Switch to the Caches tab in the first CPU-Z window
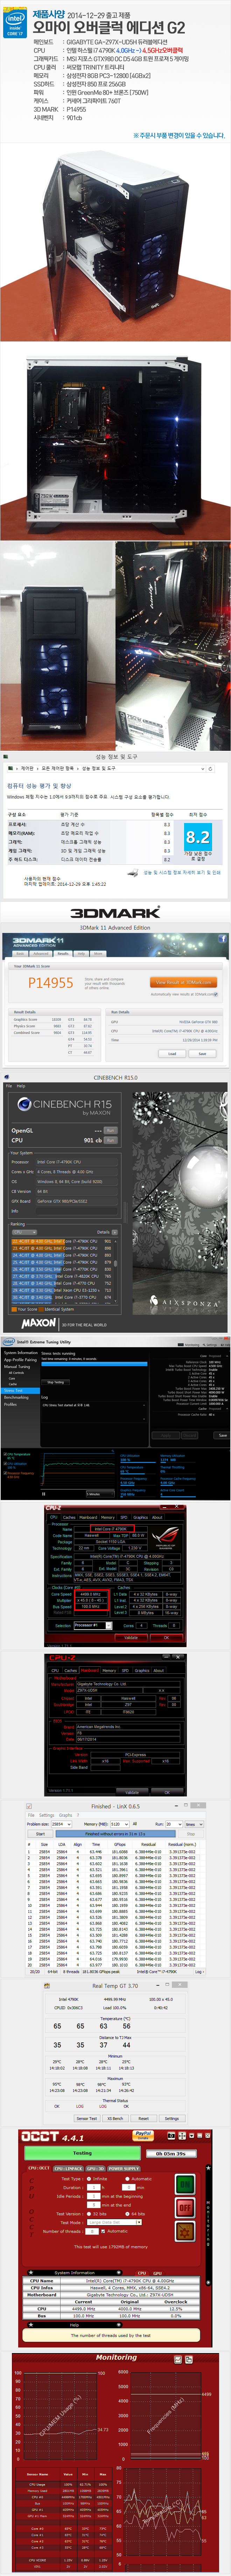Image resolution: width=231 pixels, height=2576 pixels. [x=69, y=1517]
